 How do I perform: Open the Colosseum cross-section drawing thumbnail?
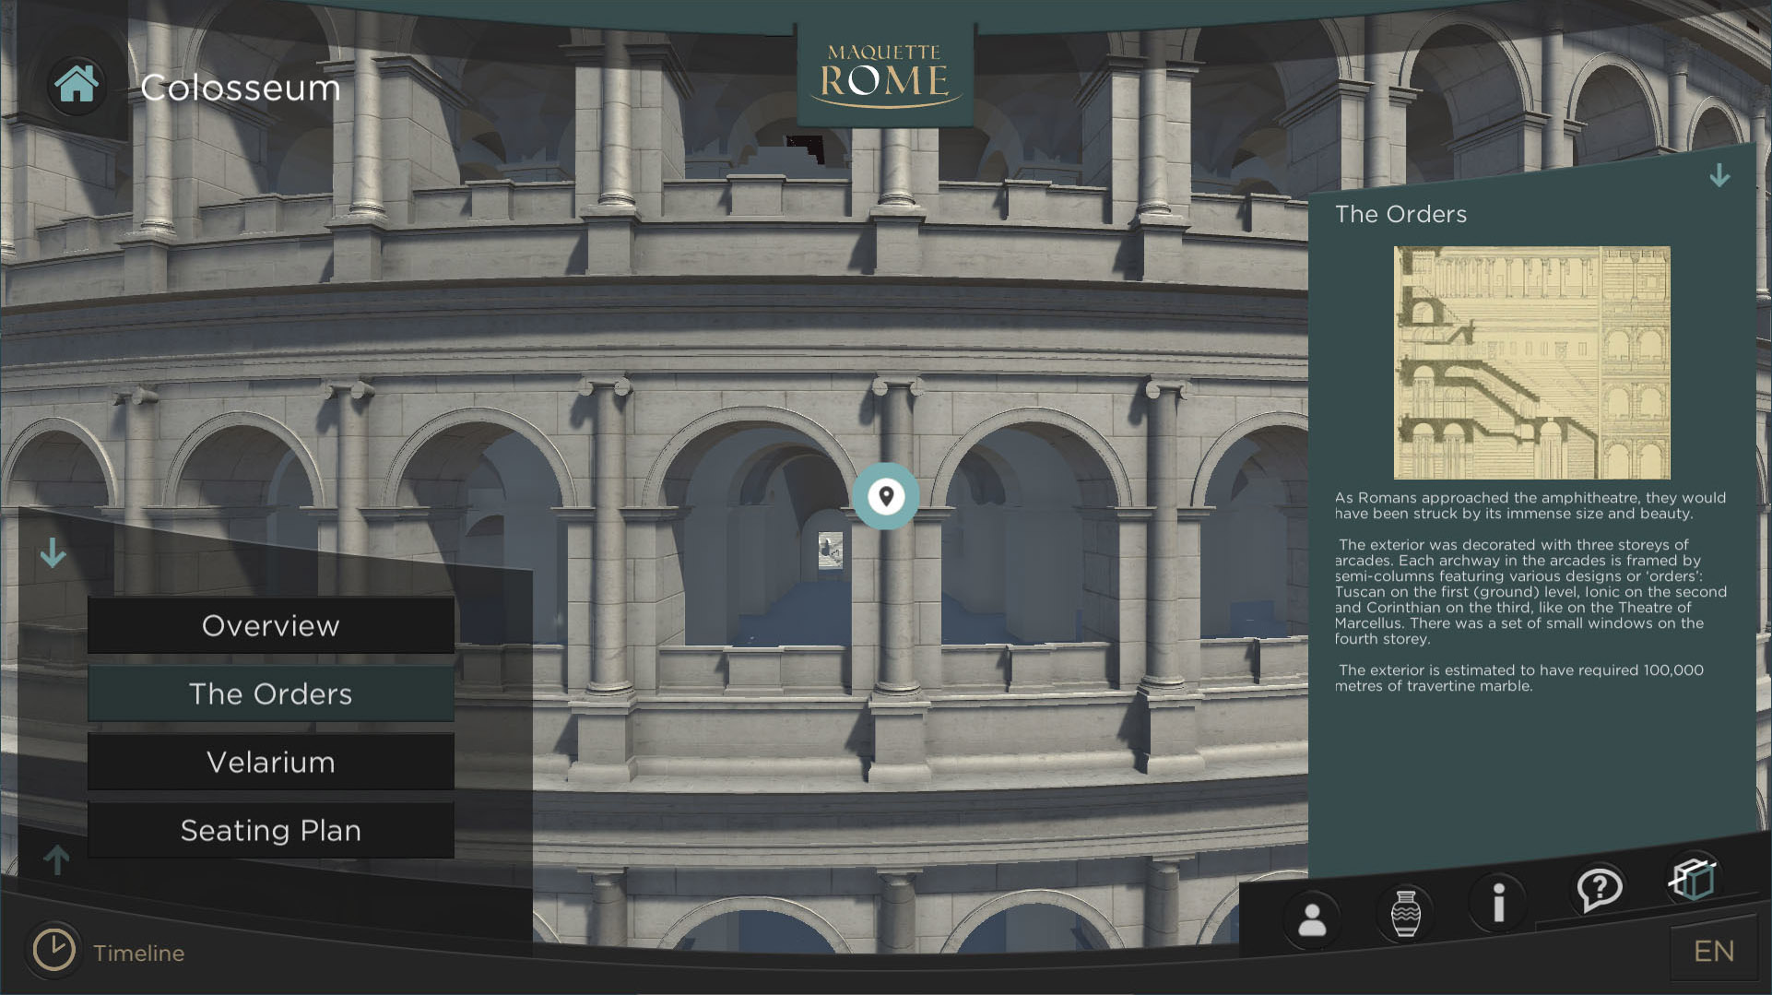click(1531, 362)
